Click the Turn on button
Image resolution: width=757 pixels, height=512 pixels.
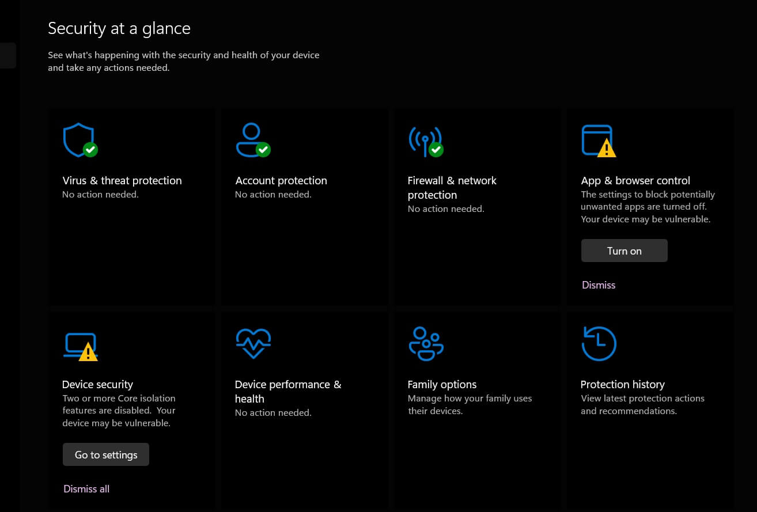click(x=624, y=251)
